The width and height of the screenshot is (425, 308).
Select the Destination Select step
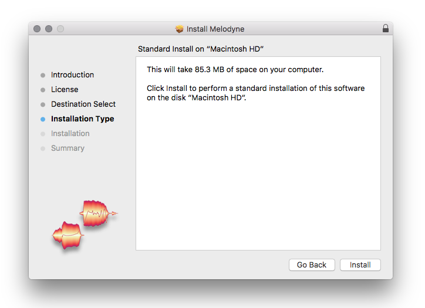pos(83,104)
